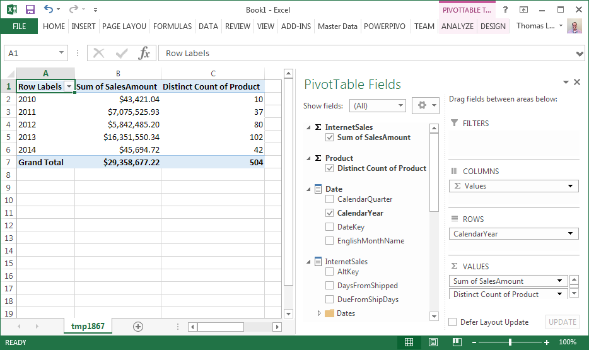The image size is (589, 350).
Task: Open the Row Labels filter dropdown
Action: [x=69, y=87]
